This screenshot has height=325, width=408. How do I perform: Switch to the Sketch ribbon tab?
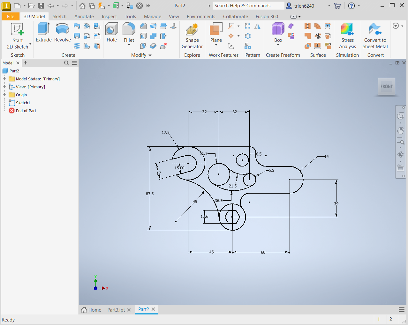tap(59, 17)
